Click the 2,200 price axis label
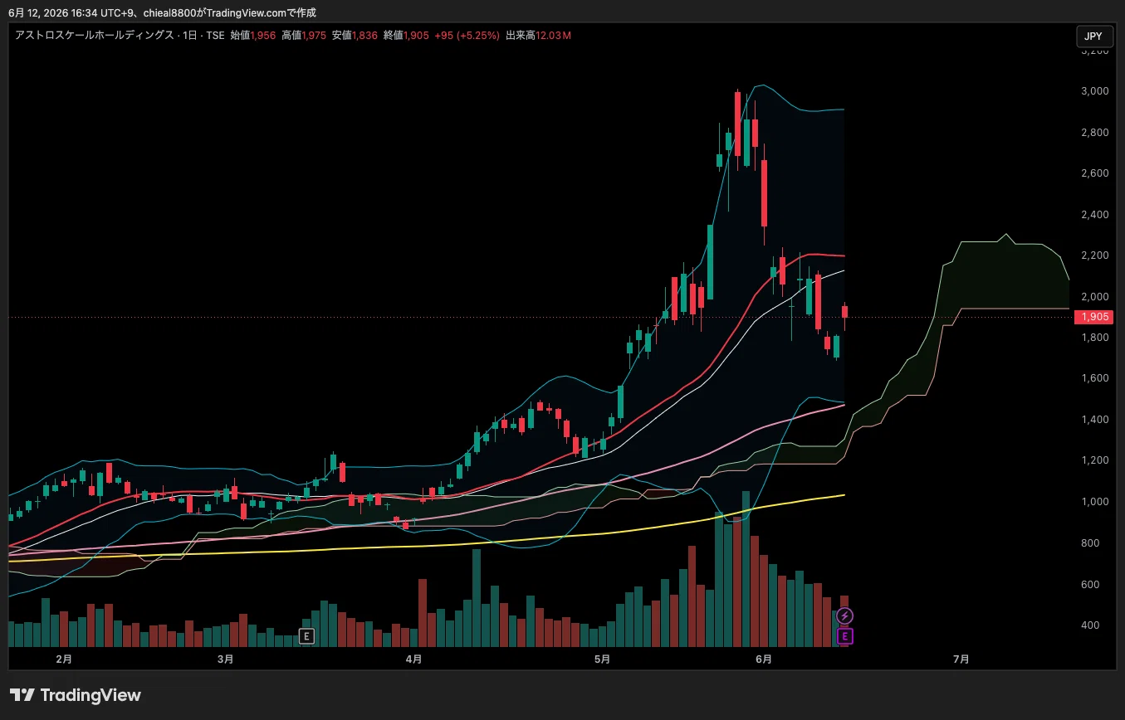 (1095, 255)
